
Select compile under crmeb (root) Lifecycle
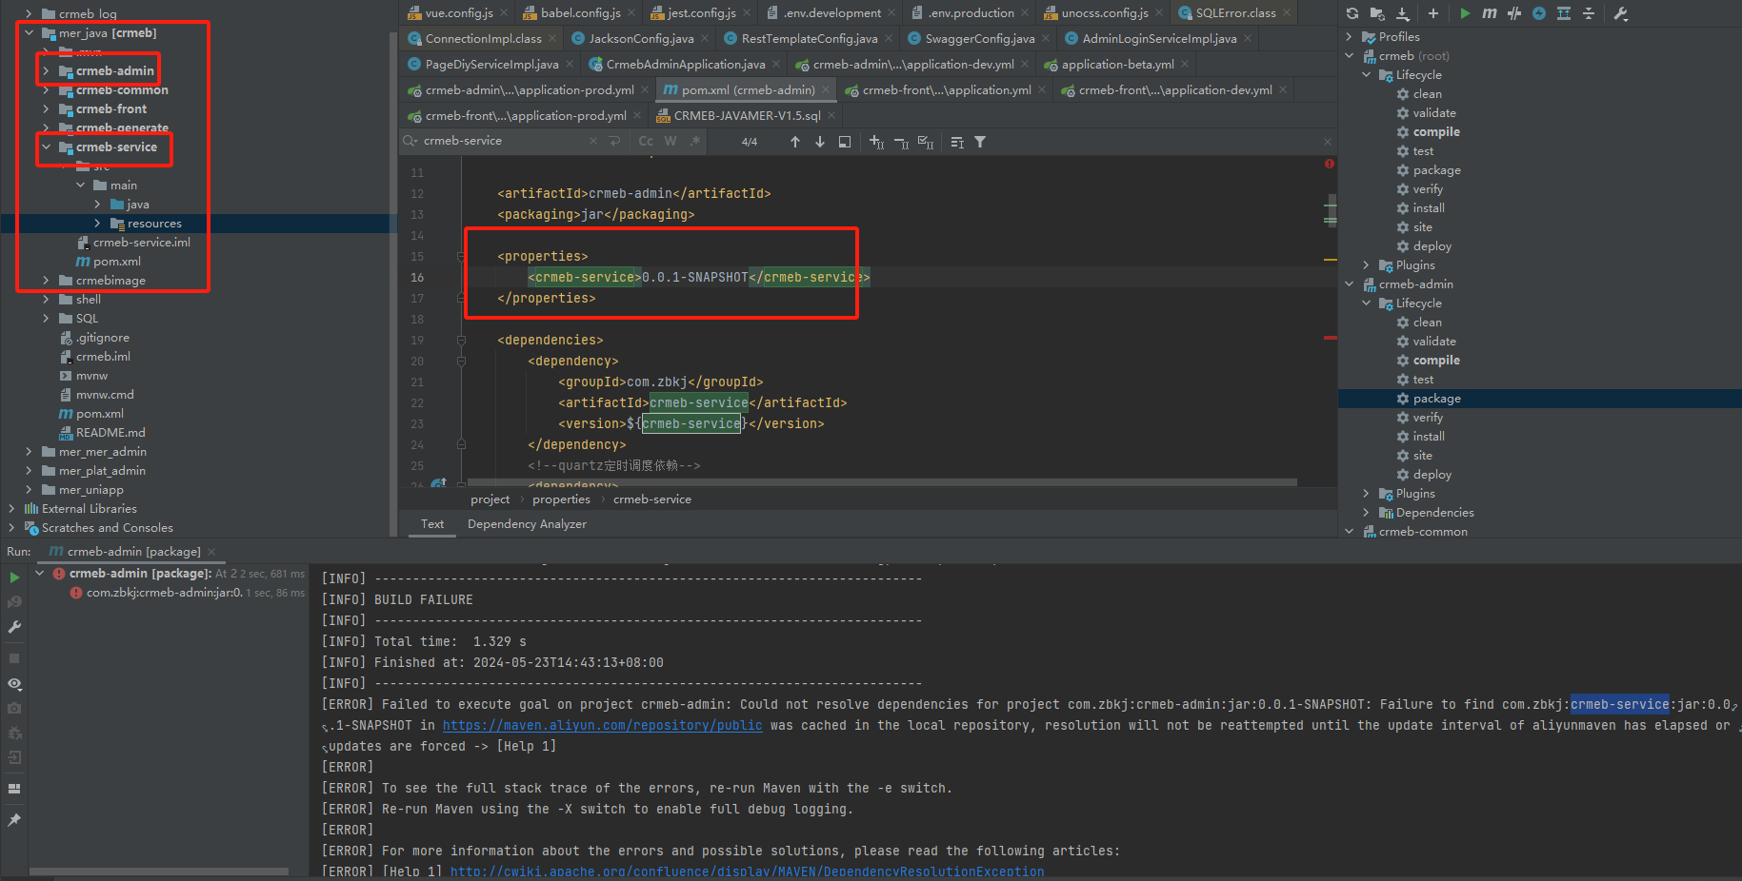pos(1436,132)
